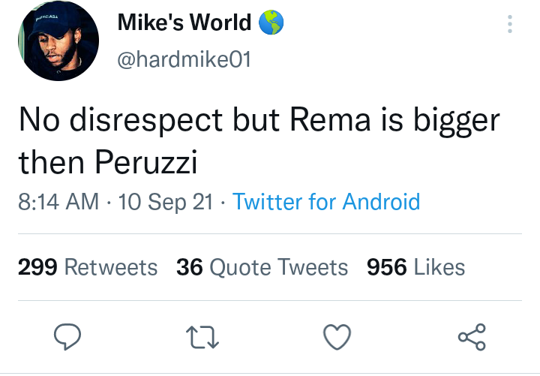Image resolution: width=540 pixels, height=376 pixels.
Task: Open the Twitter for Android link
Action: click(326, 201)
